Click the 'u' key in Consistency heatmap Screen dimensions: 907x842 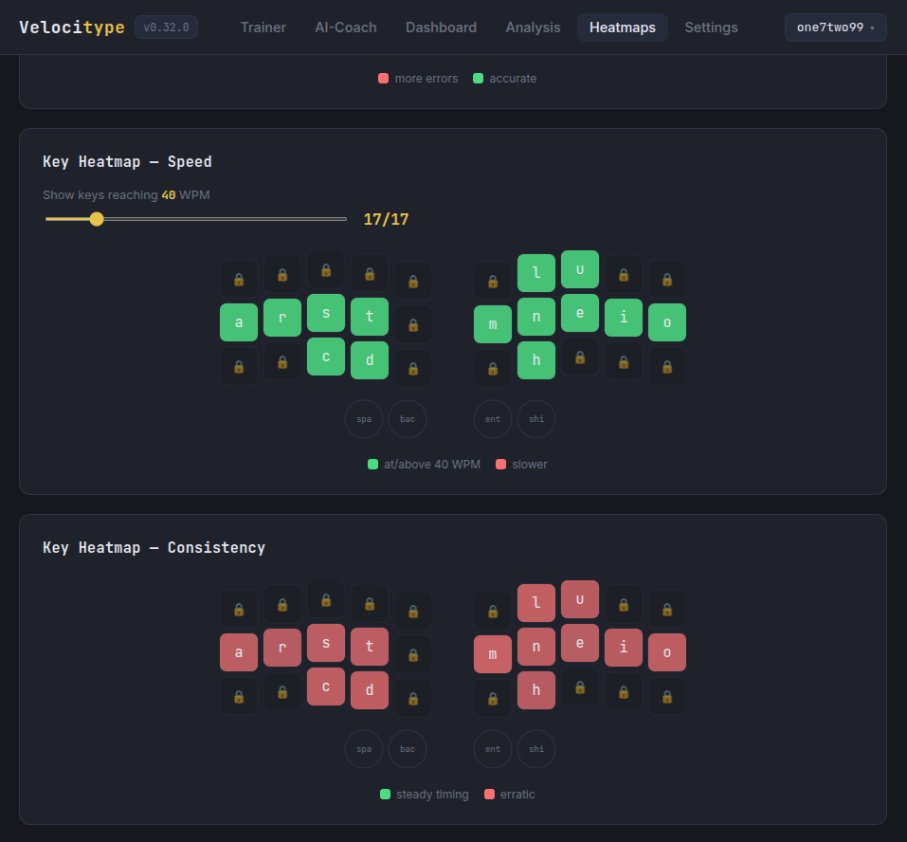pos(580,599)
